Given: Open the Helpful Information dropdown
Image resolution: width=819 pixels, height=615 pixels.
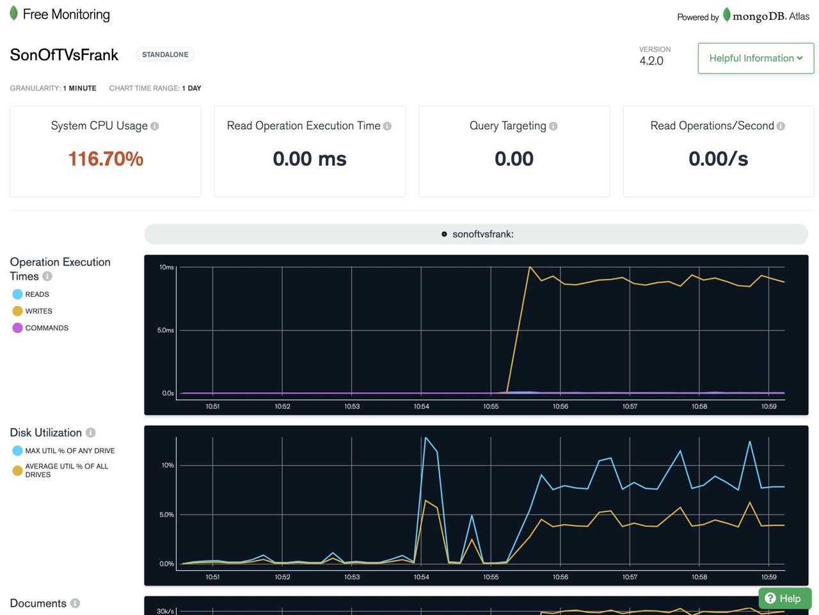Looking at the screenshot, I should pyautogui.click(x=756, y=58).
